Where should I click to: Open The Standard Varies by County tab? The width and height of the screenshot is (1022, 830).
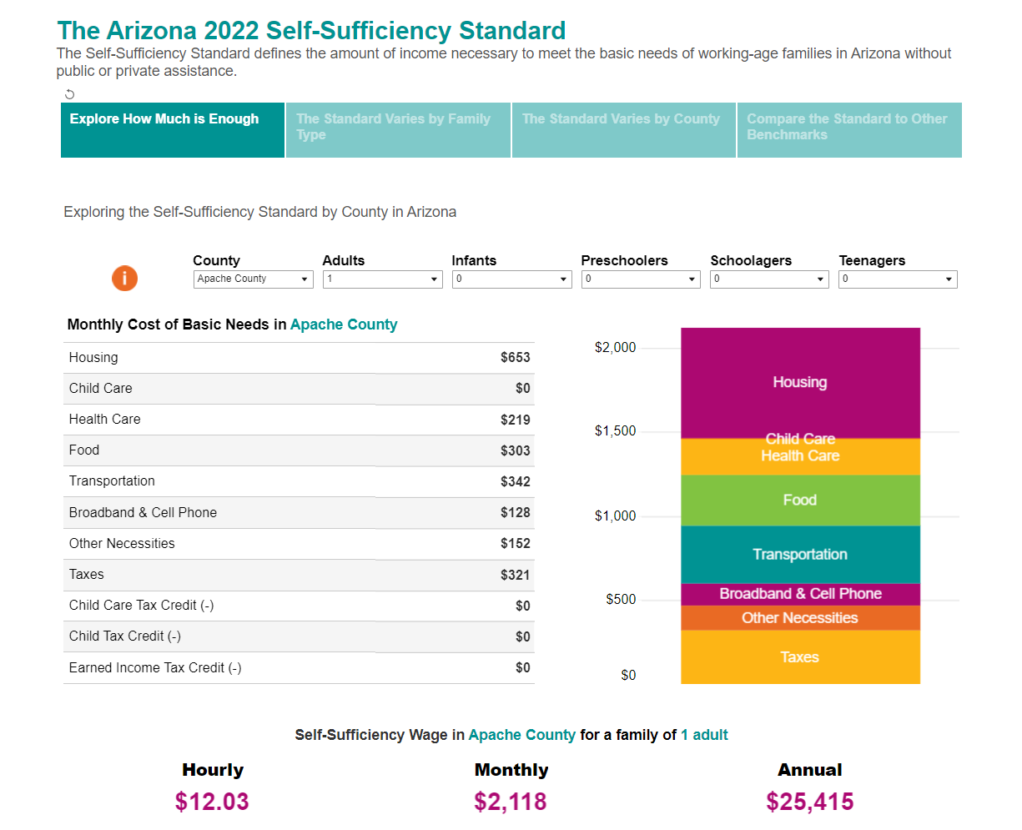[622, 130]
